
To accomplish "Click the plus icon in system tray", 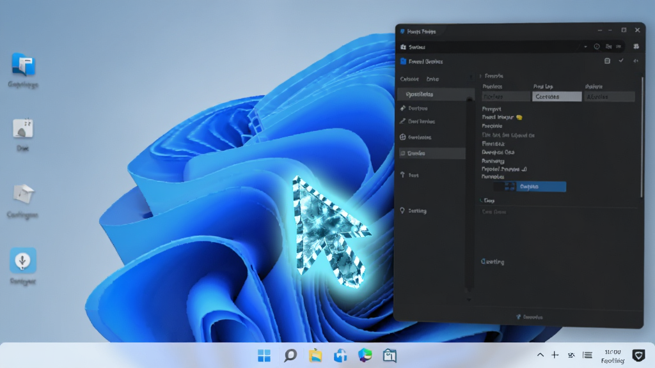I will click(555, 355).
